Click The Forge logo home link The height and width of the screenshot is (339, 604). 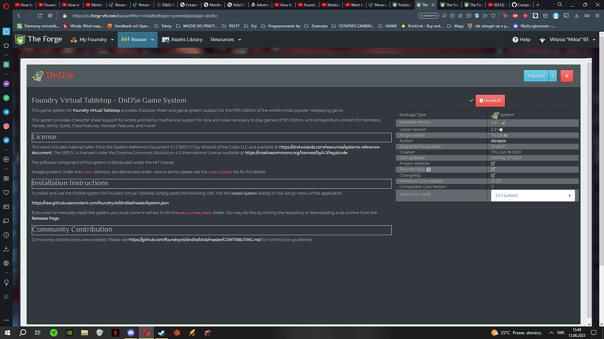39,39
